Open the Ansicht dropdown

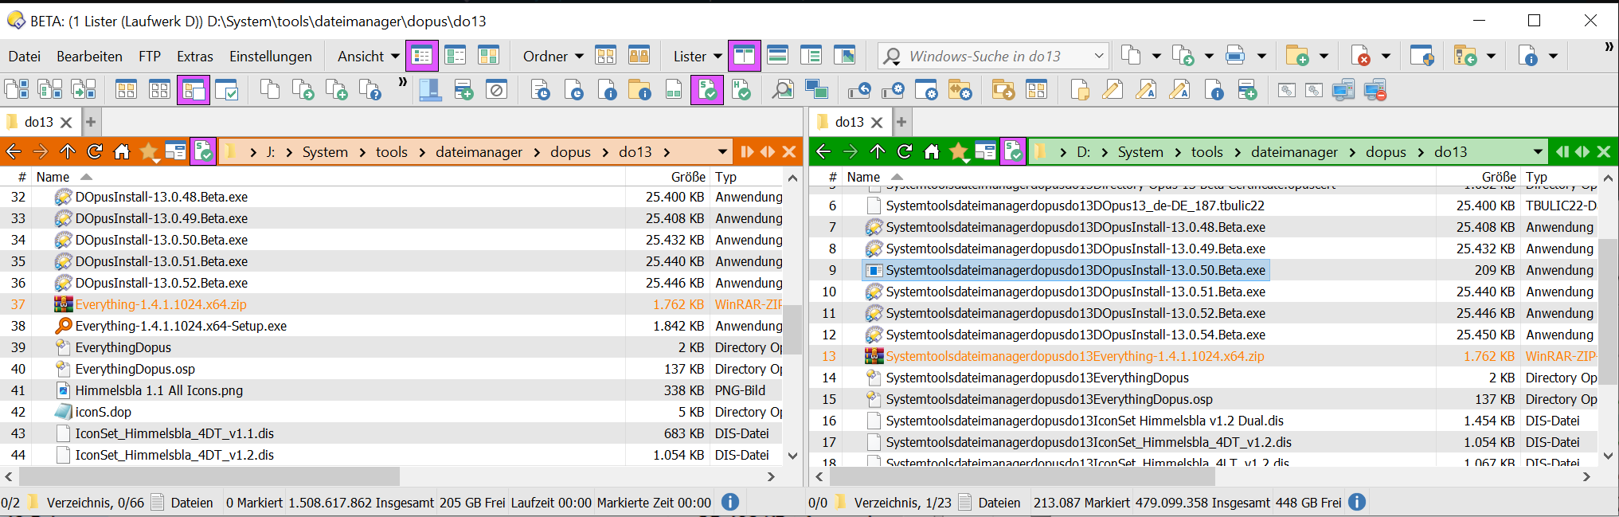[369, 56]
